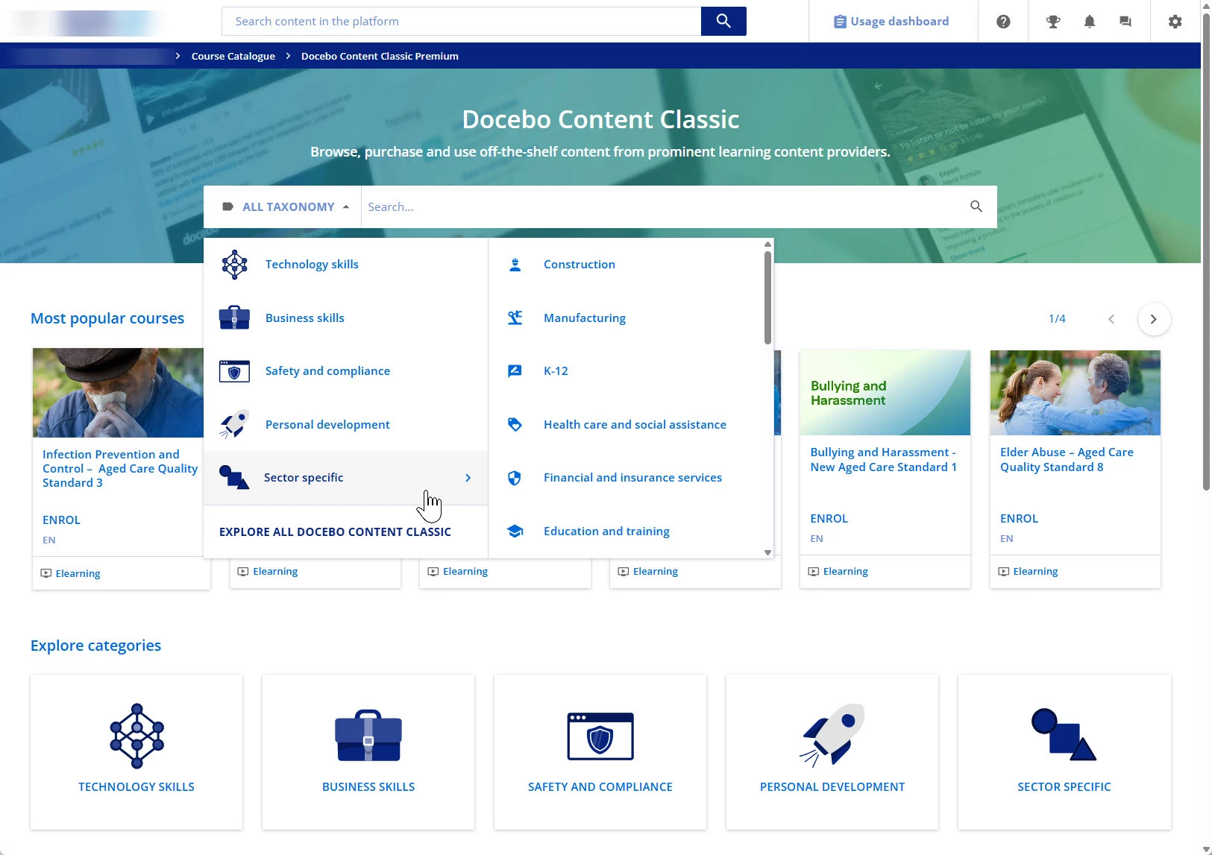
Task: Open the Technology Skills category card
Action: pos(136,752)
